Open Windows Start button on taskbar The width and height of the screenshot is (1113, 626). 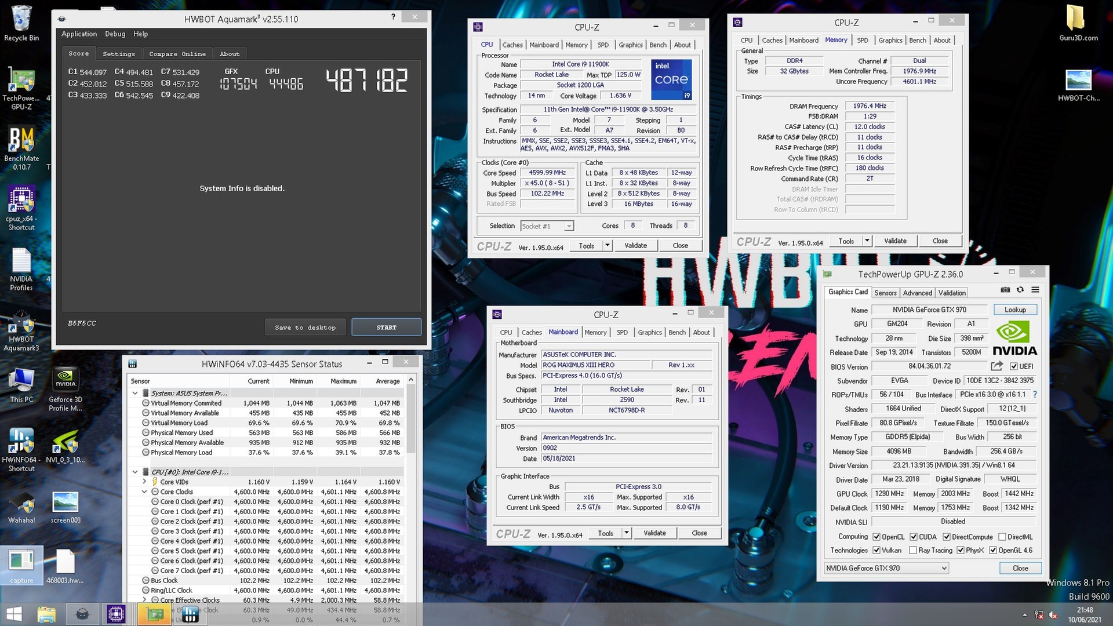pos(14,614)
